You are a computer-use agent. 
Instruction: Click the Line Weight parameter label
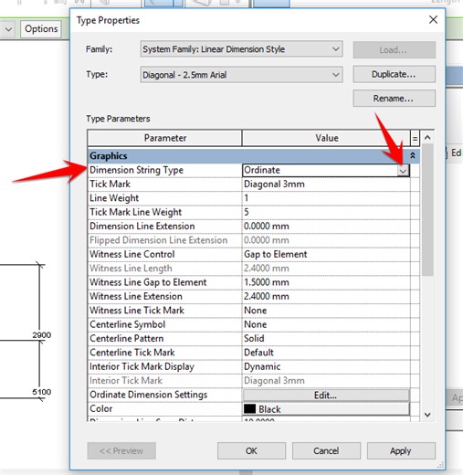tap(114, 198)
